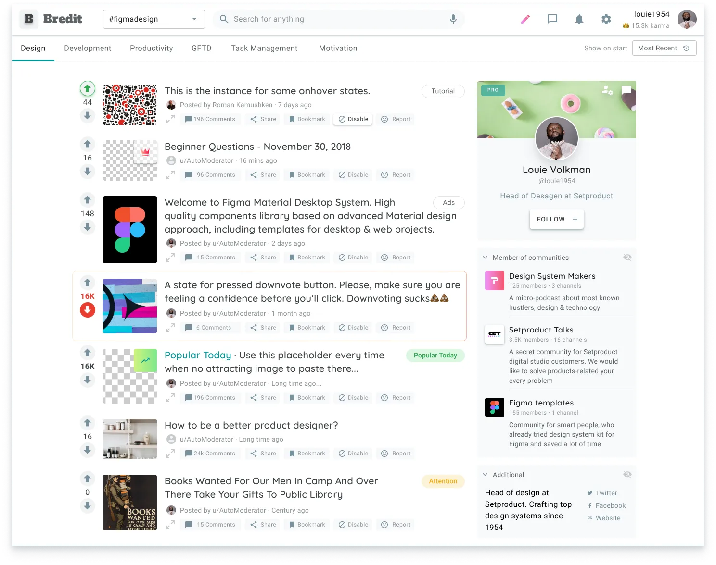Check notifications via the bell icon
716x565 pixels.
[579, 19]
